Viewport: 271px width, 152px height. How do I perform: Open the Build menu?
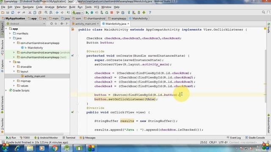pos(72,7)
